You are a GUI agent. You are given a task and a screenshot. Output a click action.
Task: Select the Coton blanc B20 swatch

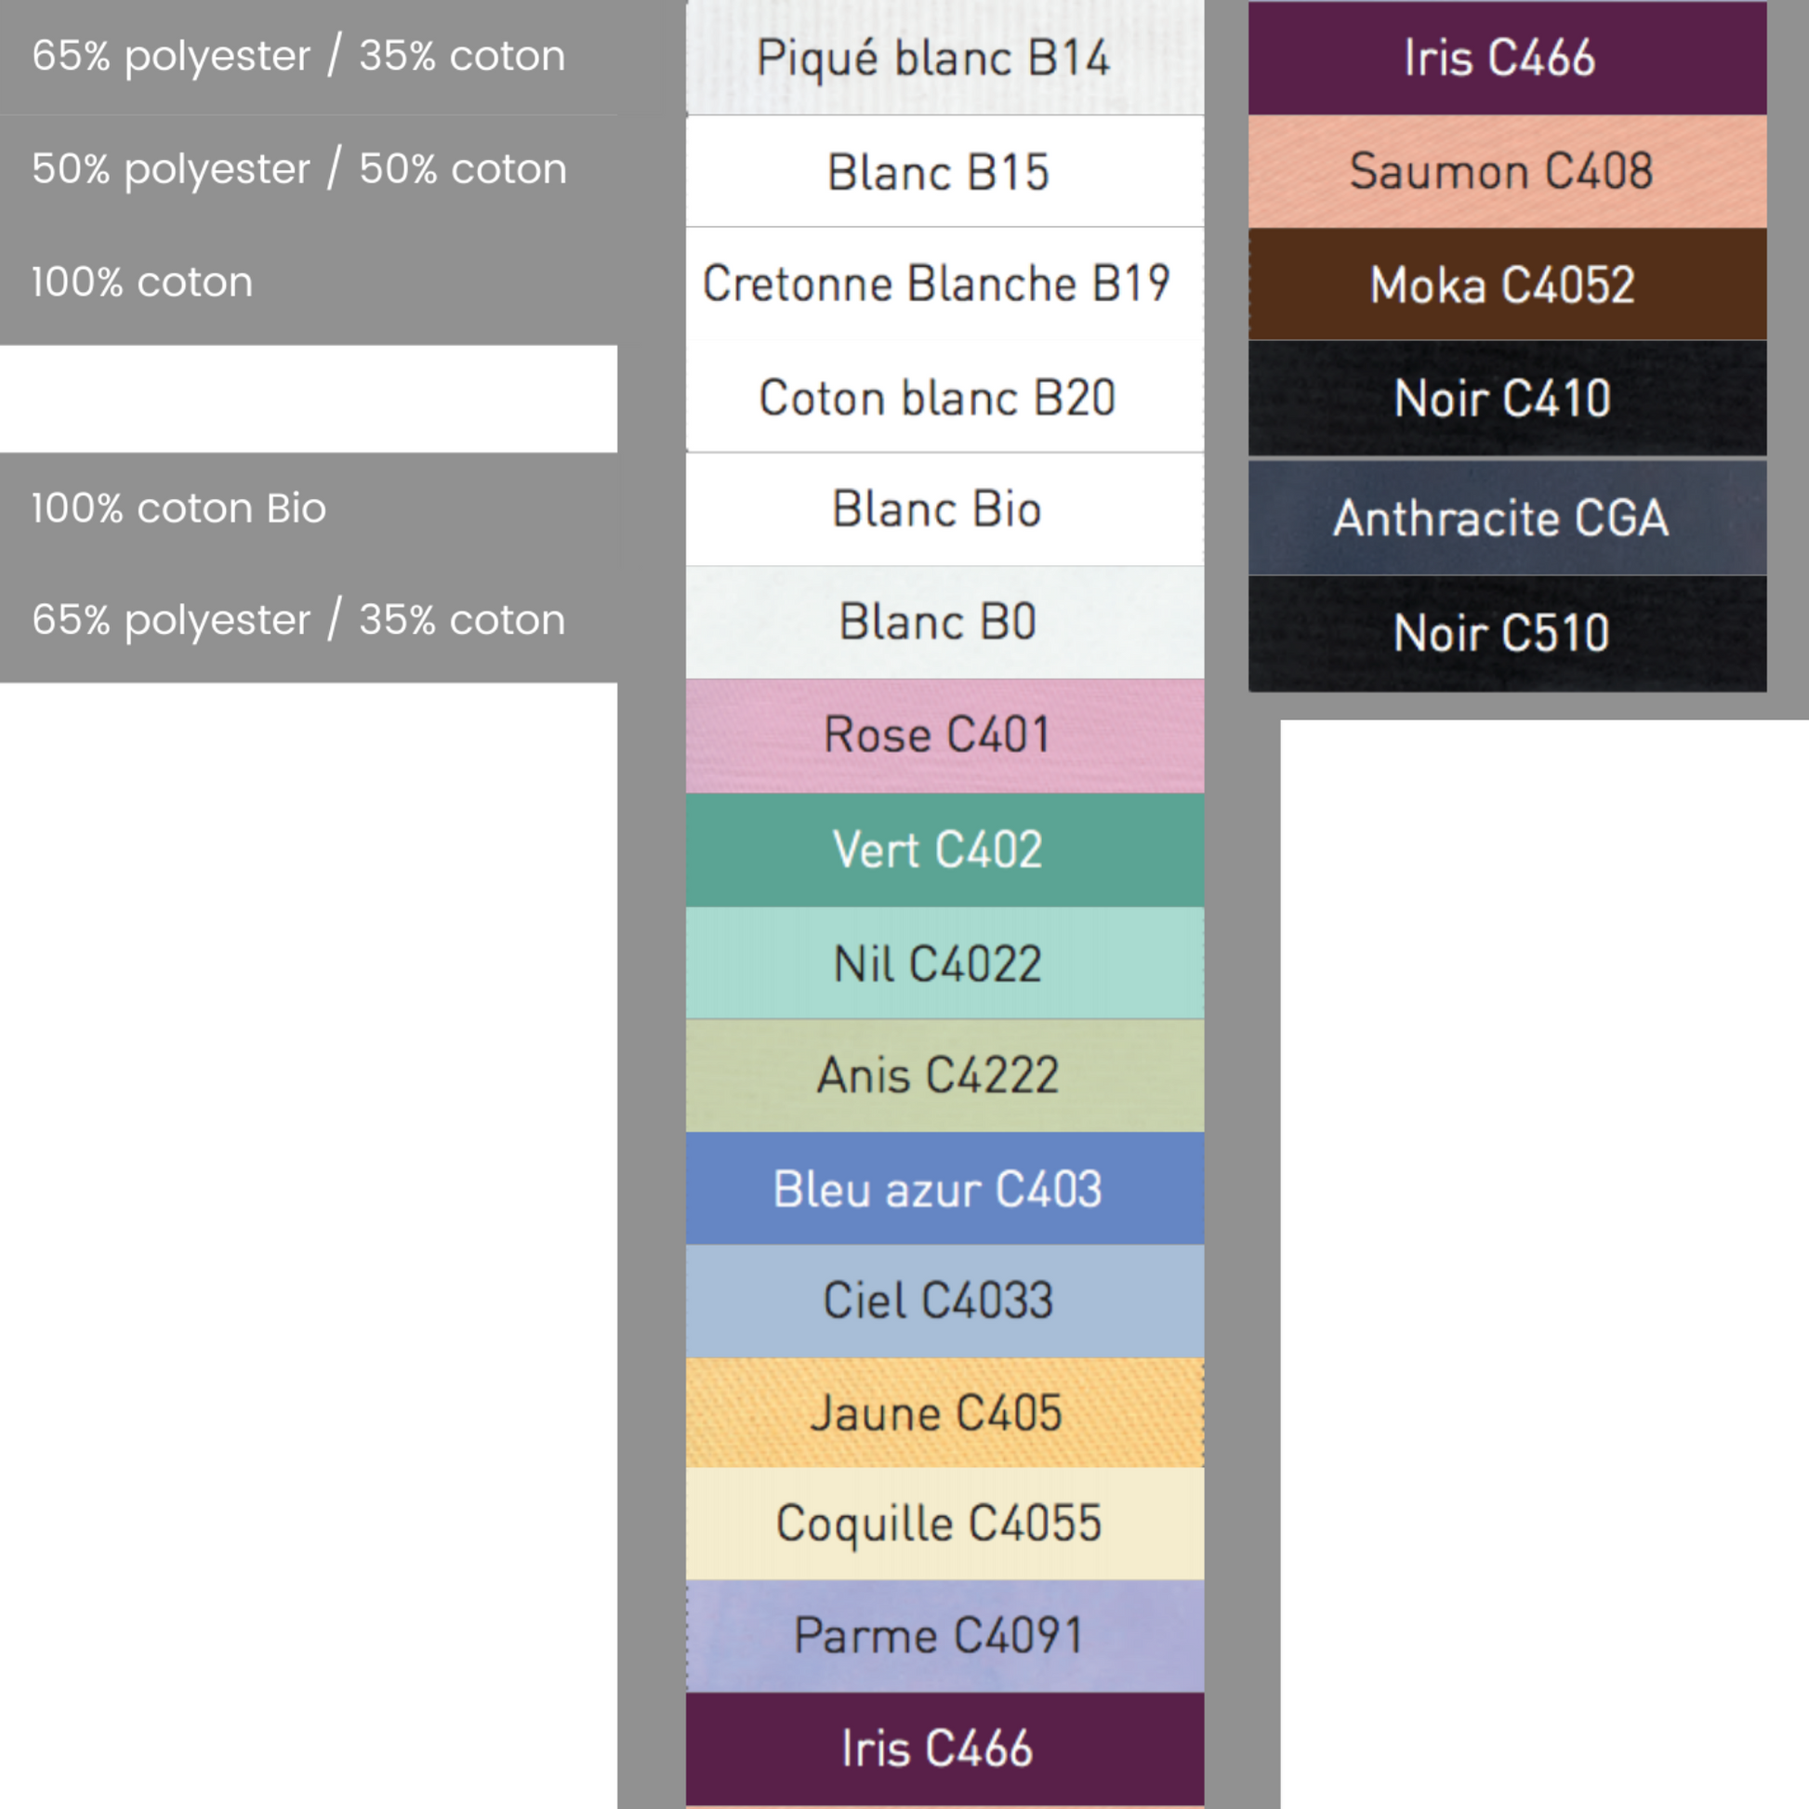[x=944, y=397]
